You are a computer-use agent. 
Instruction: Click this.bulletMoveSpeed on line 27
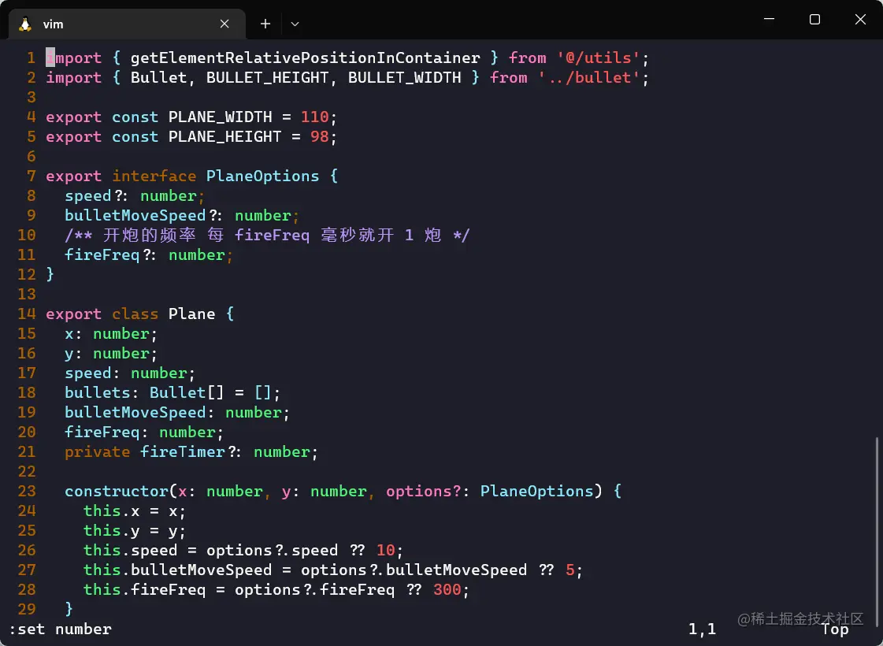[177, 570]
